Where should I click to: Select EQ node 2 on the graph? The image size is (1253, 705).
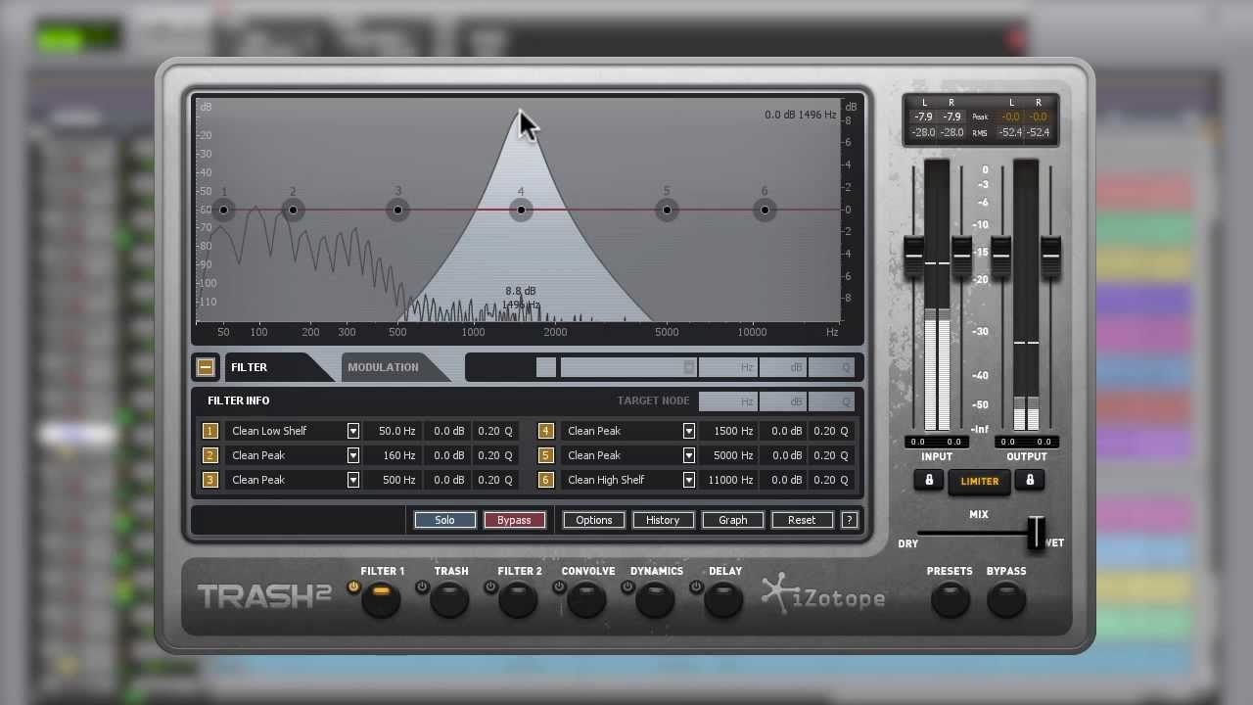pos(293,210)
